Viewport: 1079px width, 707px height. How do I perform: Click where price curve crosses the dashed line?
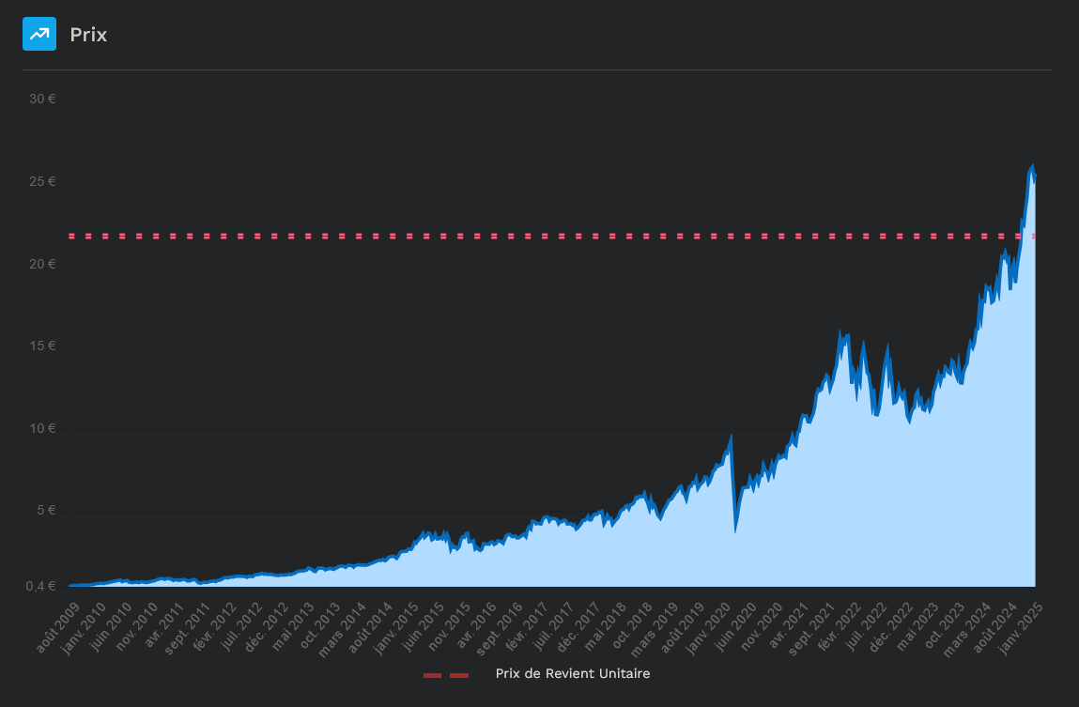pyautogui.click(x=1022, y=236)
